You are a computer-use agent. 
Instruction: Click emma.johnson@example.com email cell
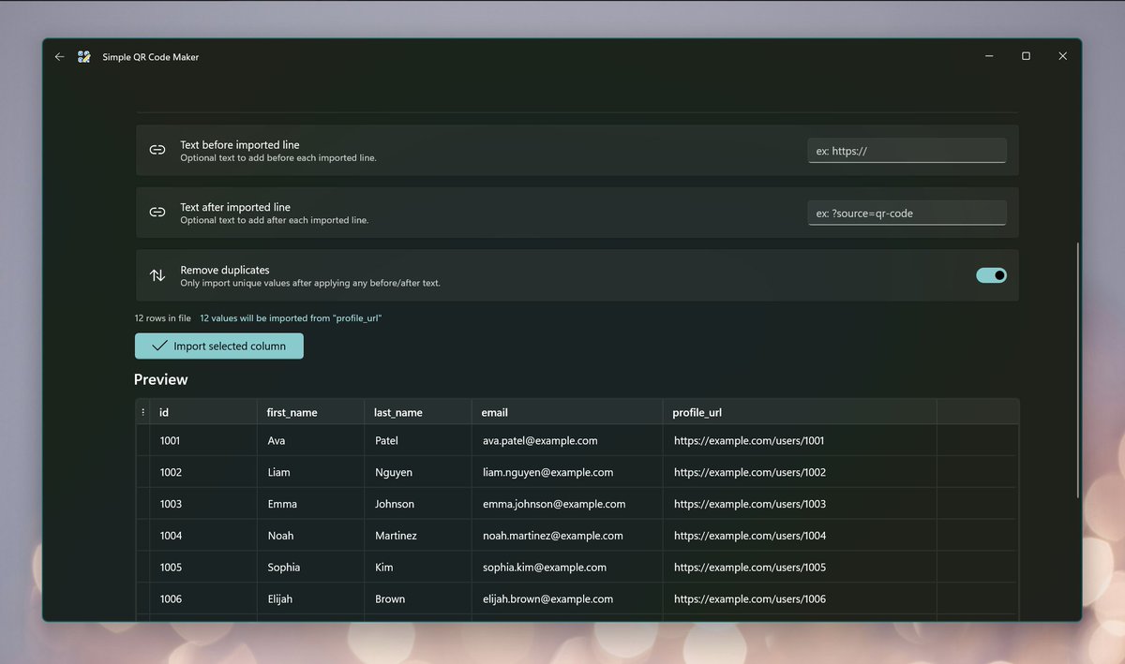[567, 504]
